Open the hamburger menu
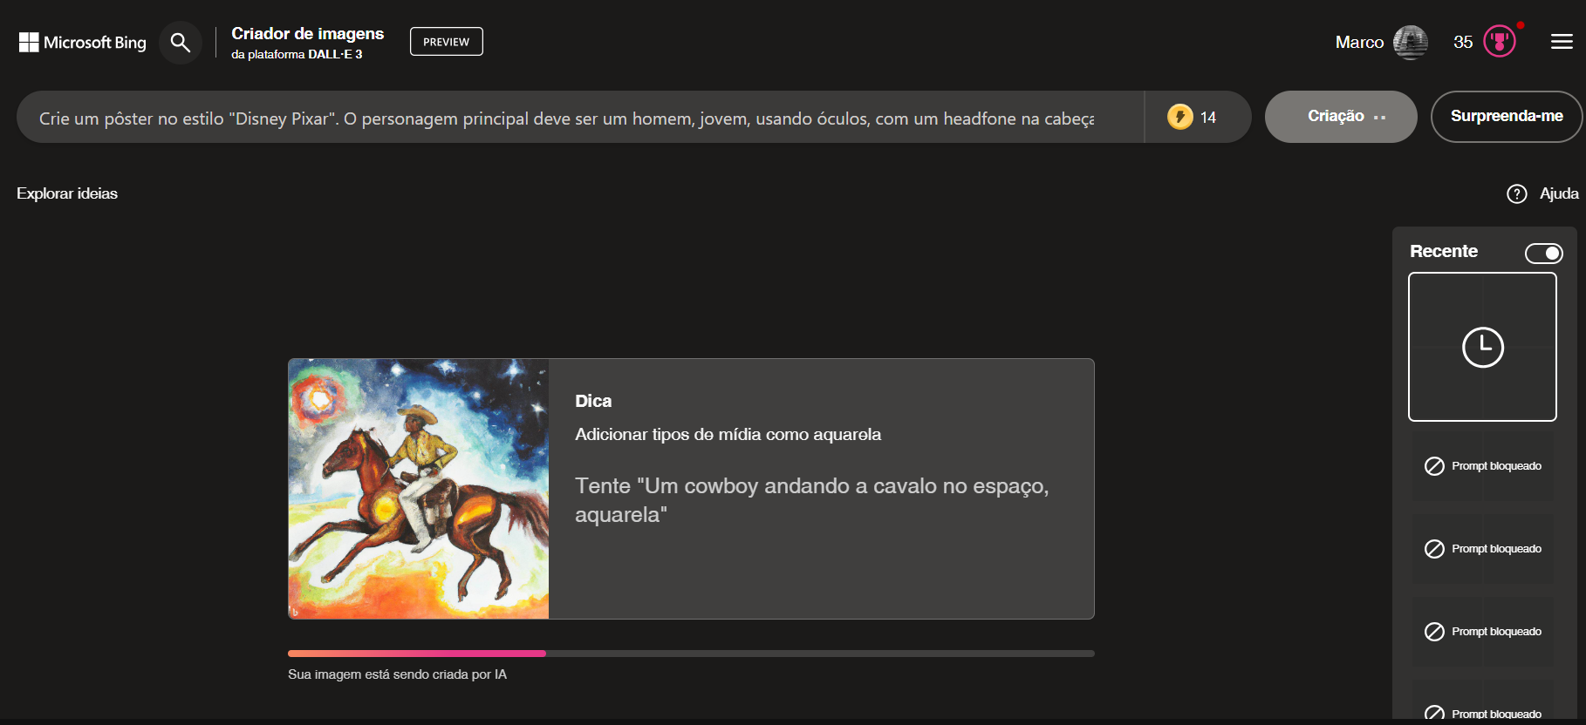Viewport: 1586px width, 725px height. [x=1562, y=42]
